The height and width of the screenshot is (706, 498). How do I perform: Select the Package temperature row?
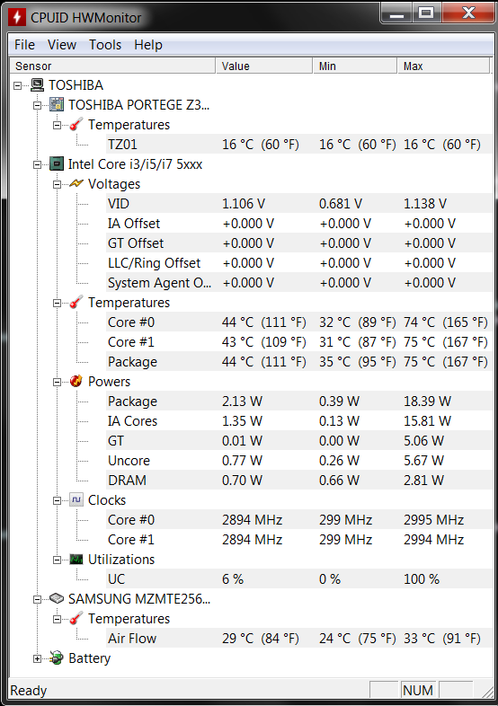[298, 362]
